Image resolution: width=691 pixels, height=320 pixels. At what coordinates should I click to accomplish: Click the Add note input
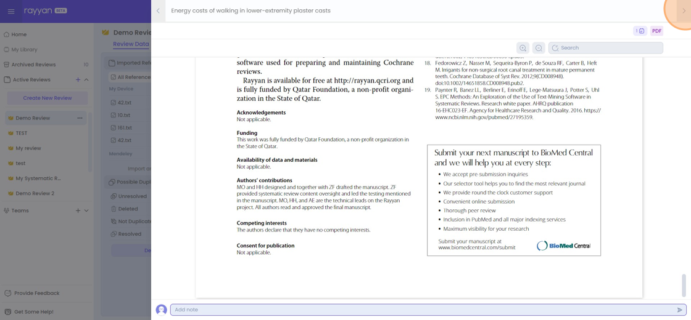click(429, 310)
